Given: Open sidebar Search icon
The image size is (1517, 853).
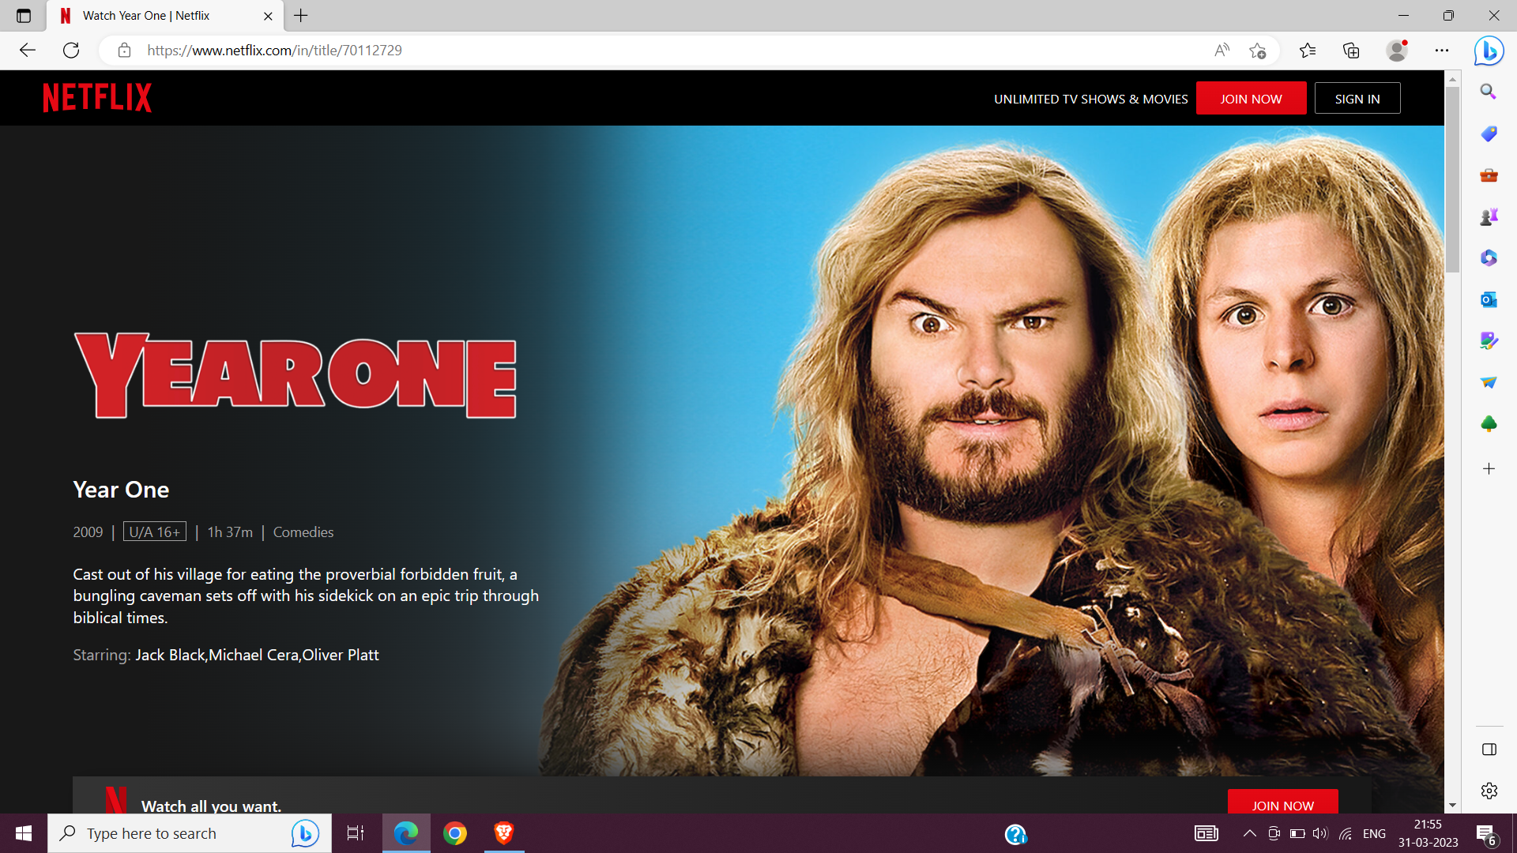Looking at the screenshot, I should coord(1489,92).
